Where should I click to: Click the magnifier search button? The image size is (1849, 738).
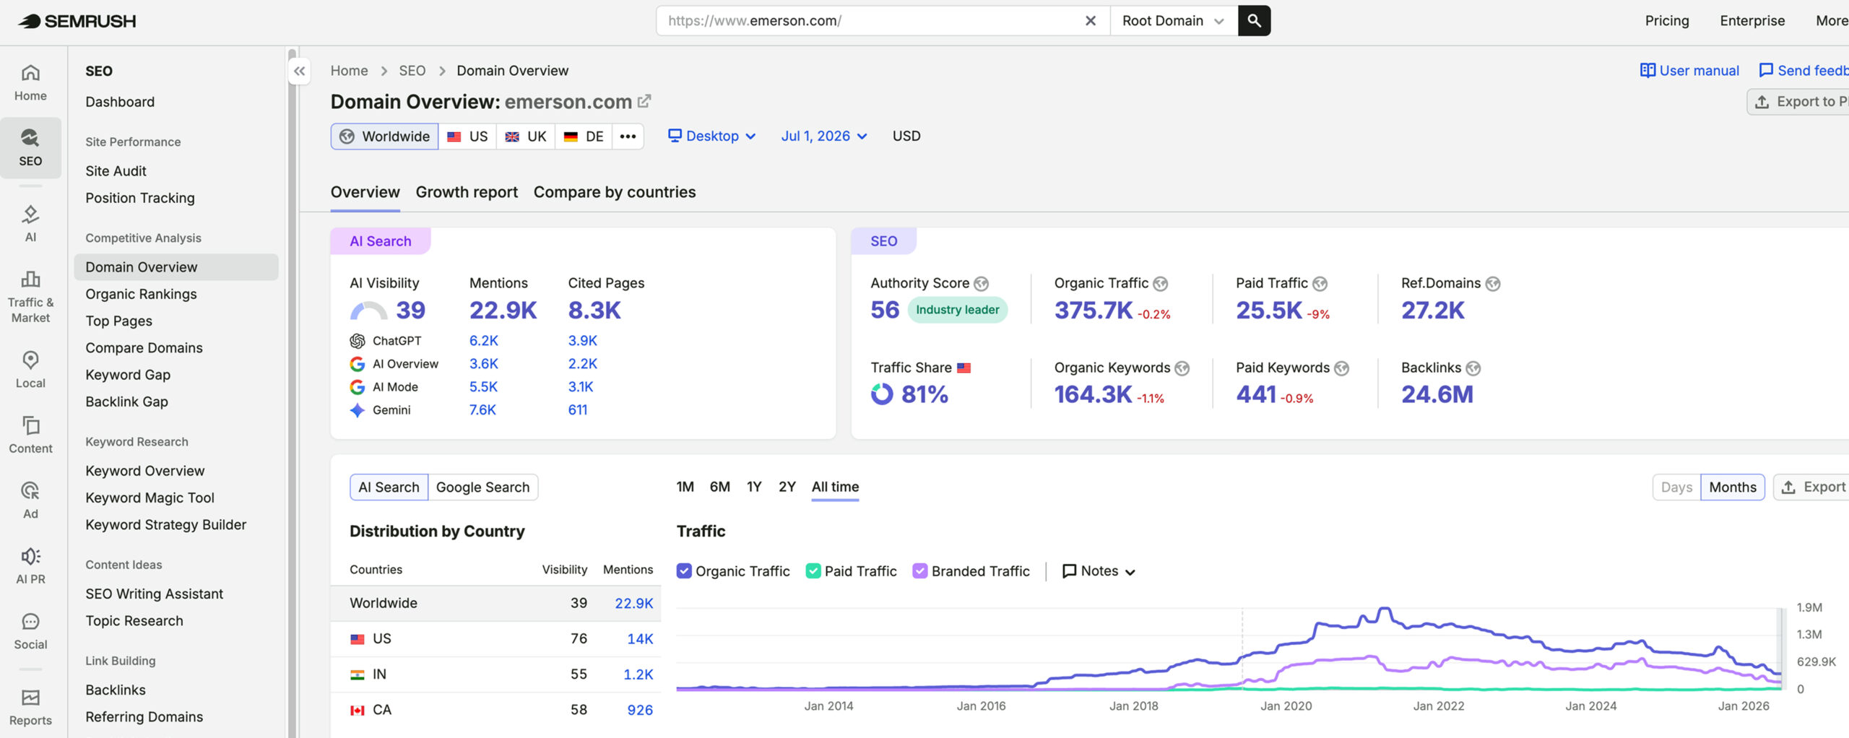coord(1255,21)
